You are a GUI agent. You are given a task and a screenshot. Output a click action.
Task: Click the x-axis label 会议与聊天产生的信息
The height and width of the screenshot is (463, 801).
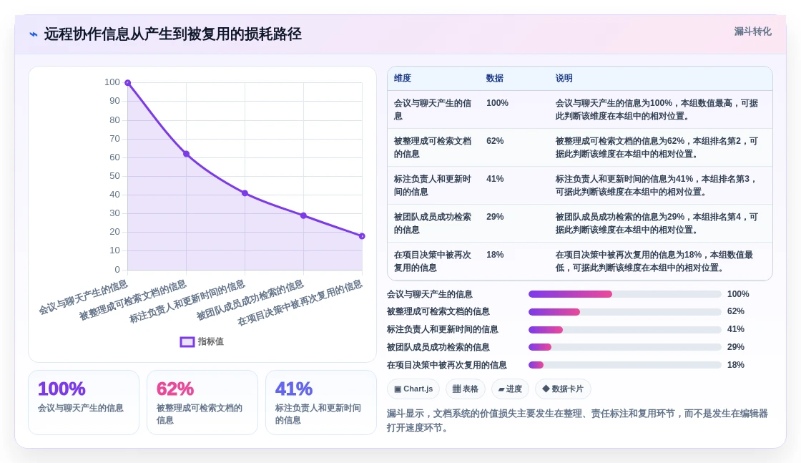click(84, 298)
